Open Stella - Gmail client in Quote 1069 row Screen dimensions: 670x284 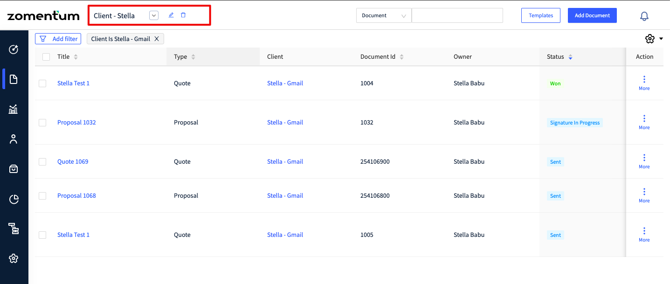285,161
